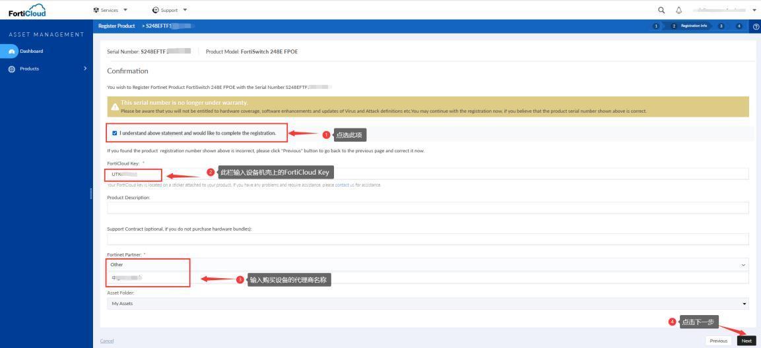
Task: Click the FortiCloud logo
Action: (28, 10)
